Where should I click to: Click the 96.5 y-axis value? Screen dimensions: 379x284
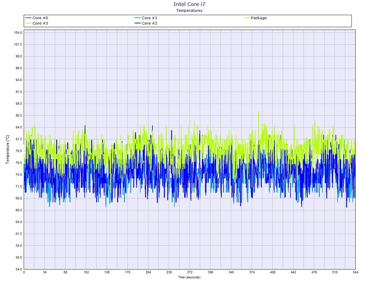pyautogui.click(x=18, y=68)
